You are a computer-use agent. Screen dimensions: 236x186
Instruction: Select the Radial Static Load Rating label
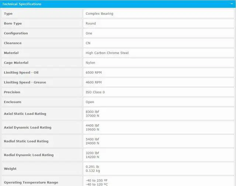point(26,141)
